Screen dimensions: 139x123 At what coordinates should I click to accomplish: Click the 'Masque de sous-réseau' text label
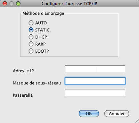click(x=37, y=83)
